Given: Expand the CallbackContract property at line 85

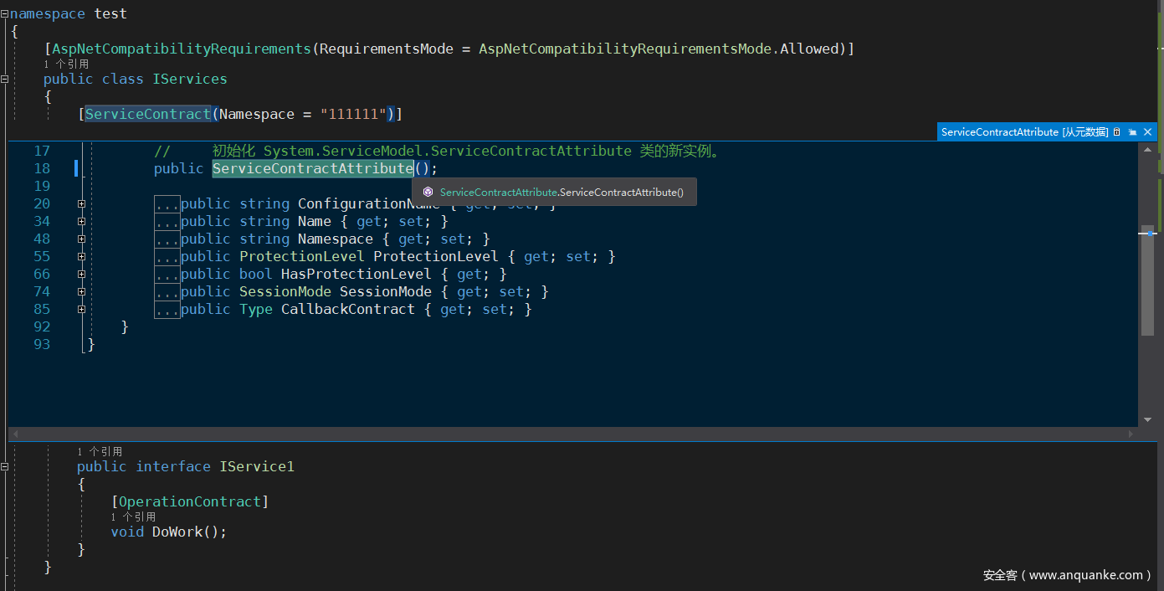Looking at the screenshot, I should 81,309.
